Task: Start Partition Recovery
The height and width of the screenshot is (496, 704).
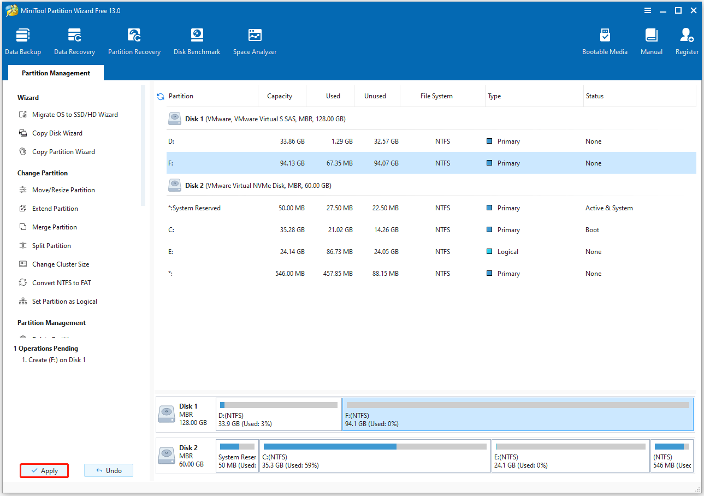Action: [134, 41]
